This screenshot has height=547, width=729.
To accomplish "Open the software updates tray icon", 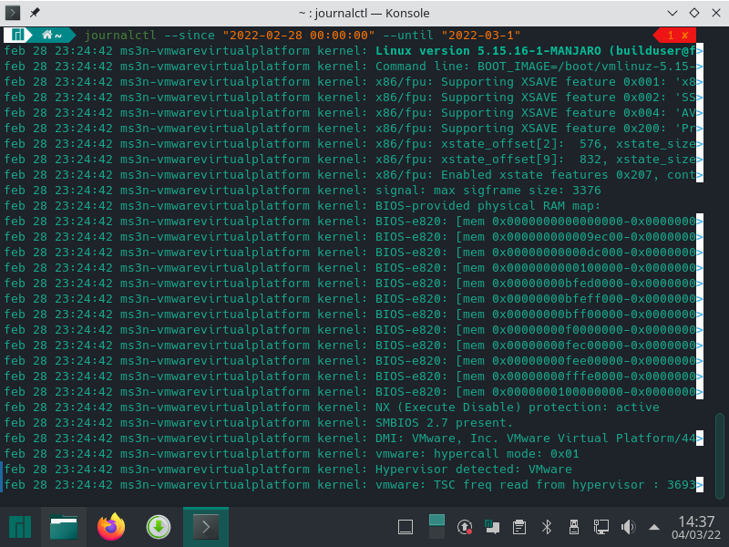I will click(x=464, y=527).
